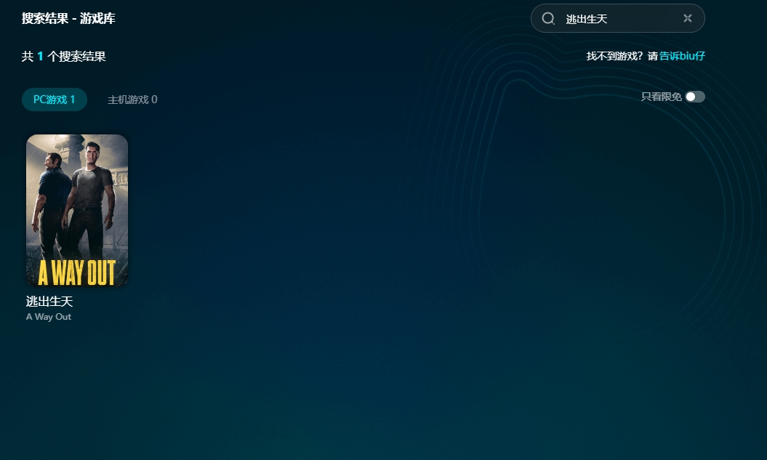
Task: Select the 逃出生天 game title
Action: point(49,302)
